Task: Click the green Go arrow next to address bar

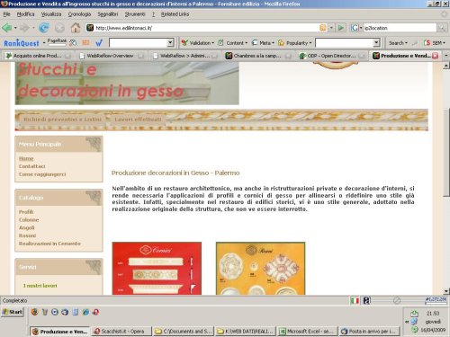Action: 341,28
